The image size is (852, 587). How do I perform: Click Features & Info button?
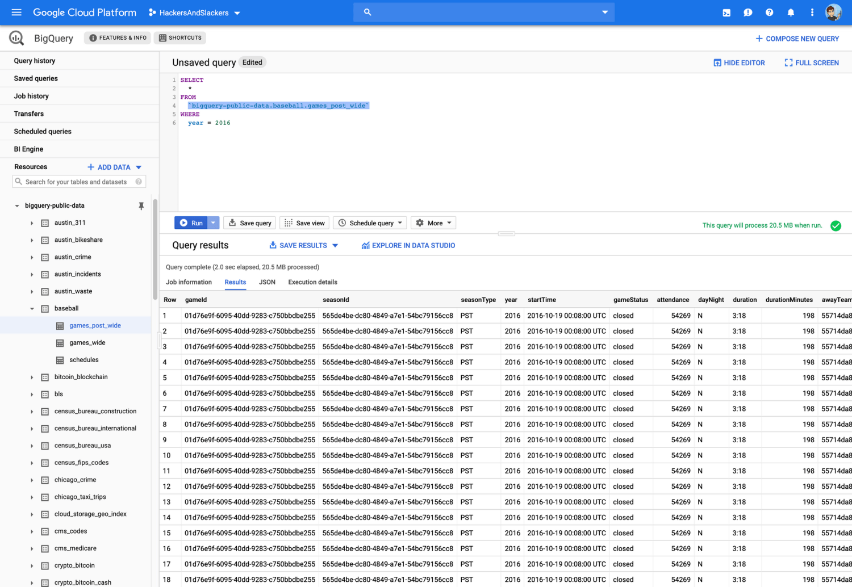click(x=118, y=38)
